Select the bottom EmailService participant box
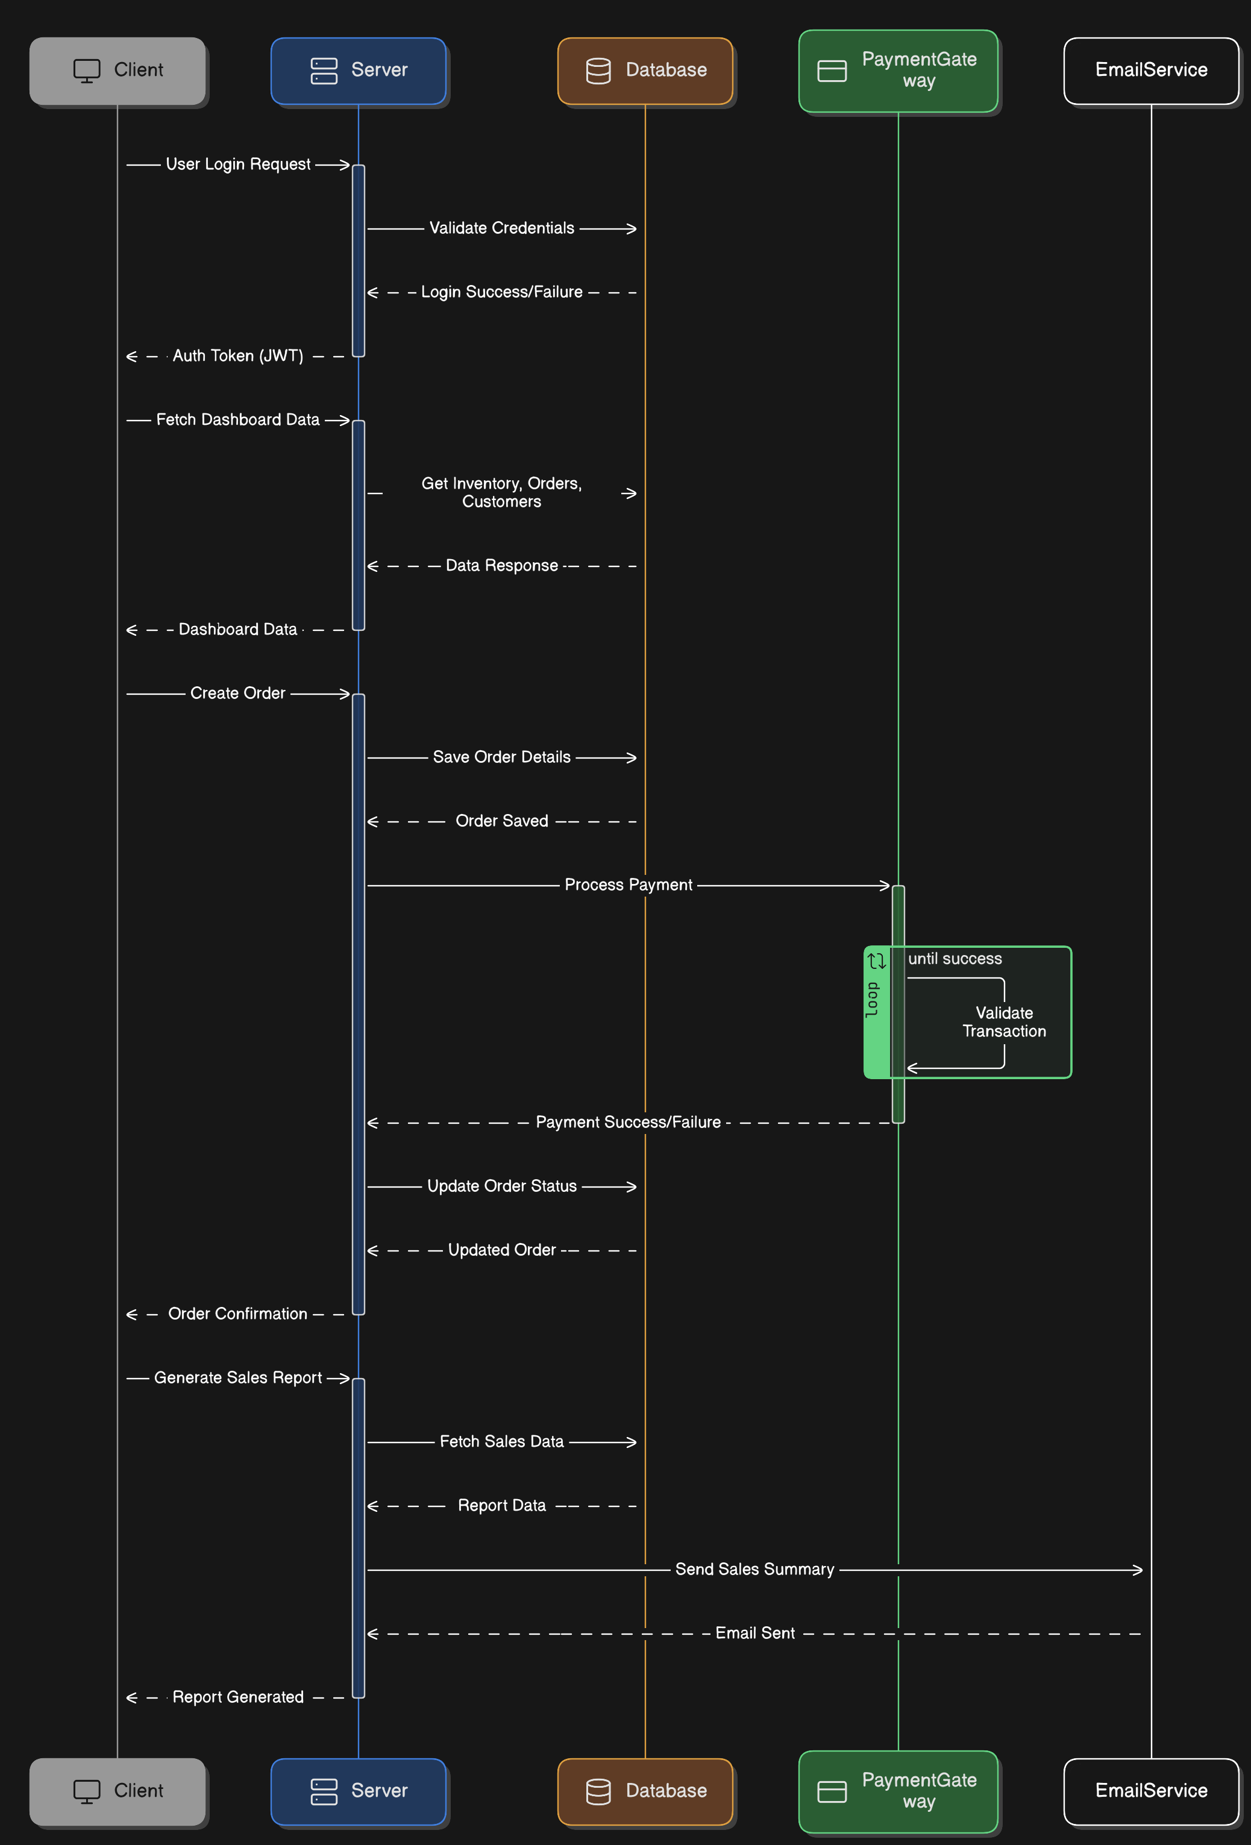The height and width of the screenshot is (1845, 1251). pyautogui.click(x=1151, y=1792)
